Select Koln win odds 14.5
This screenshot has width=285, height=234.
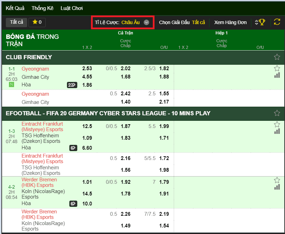(87, 194)
